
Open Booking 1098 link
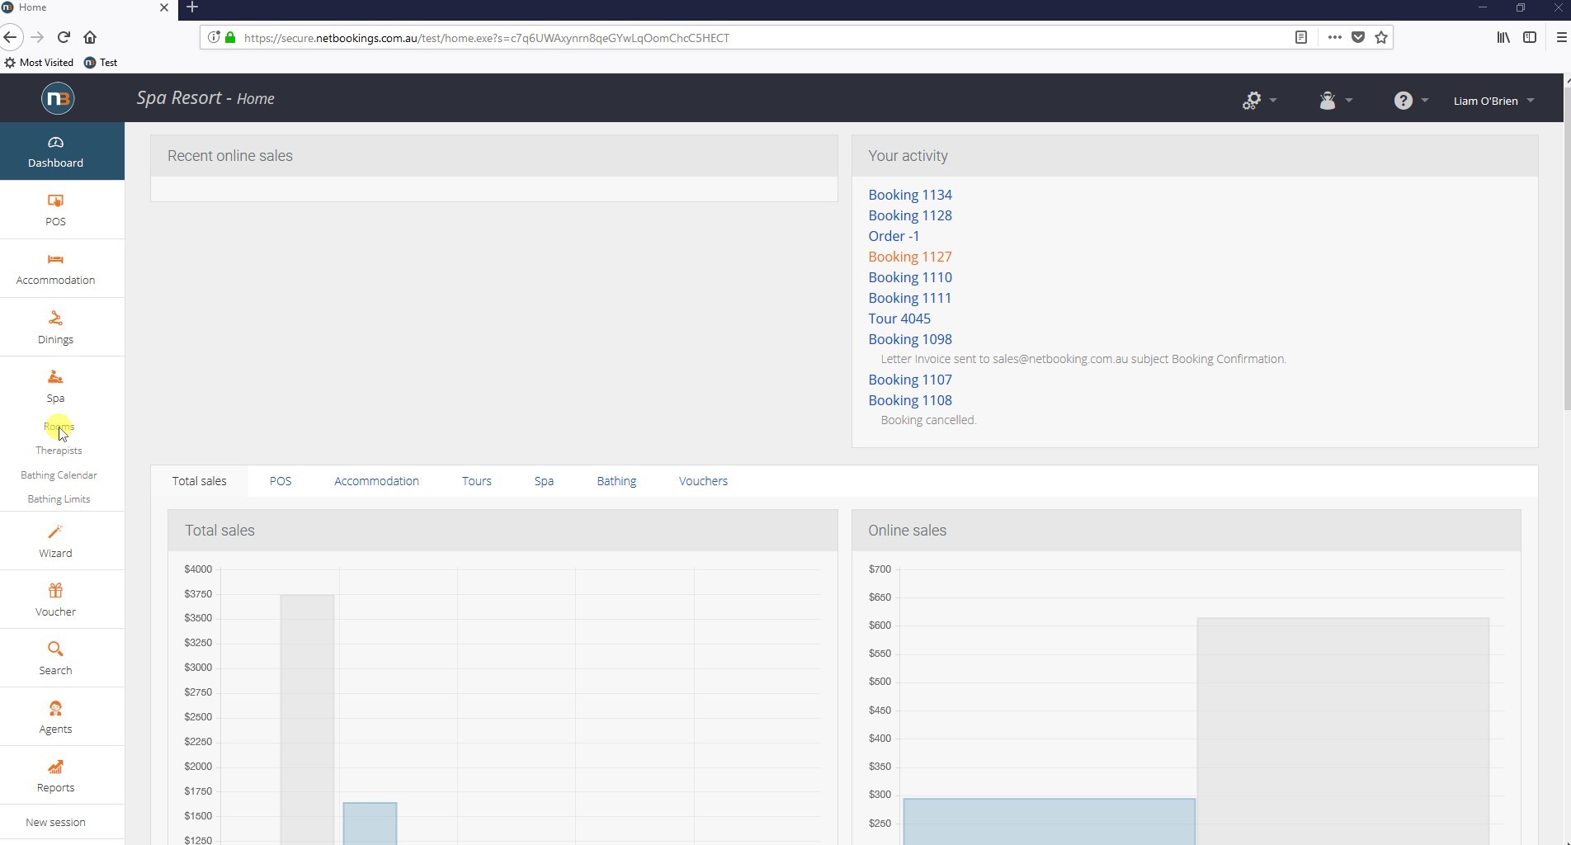(909, 339)
